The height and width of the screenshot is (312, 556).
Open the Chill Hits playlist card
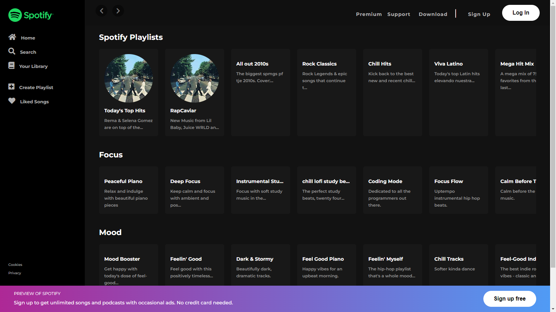tap(393, 93)
